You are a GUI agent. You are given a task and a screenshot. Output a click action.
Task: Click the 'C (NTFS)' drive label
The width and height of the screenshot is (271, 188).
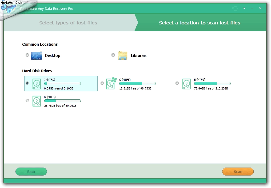pos(125,80)
